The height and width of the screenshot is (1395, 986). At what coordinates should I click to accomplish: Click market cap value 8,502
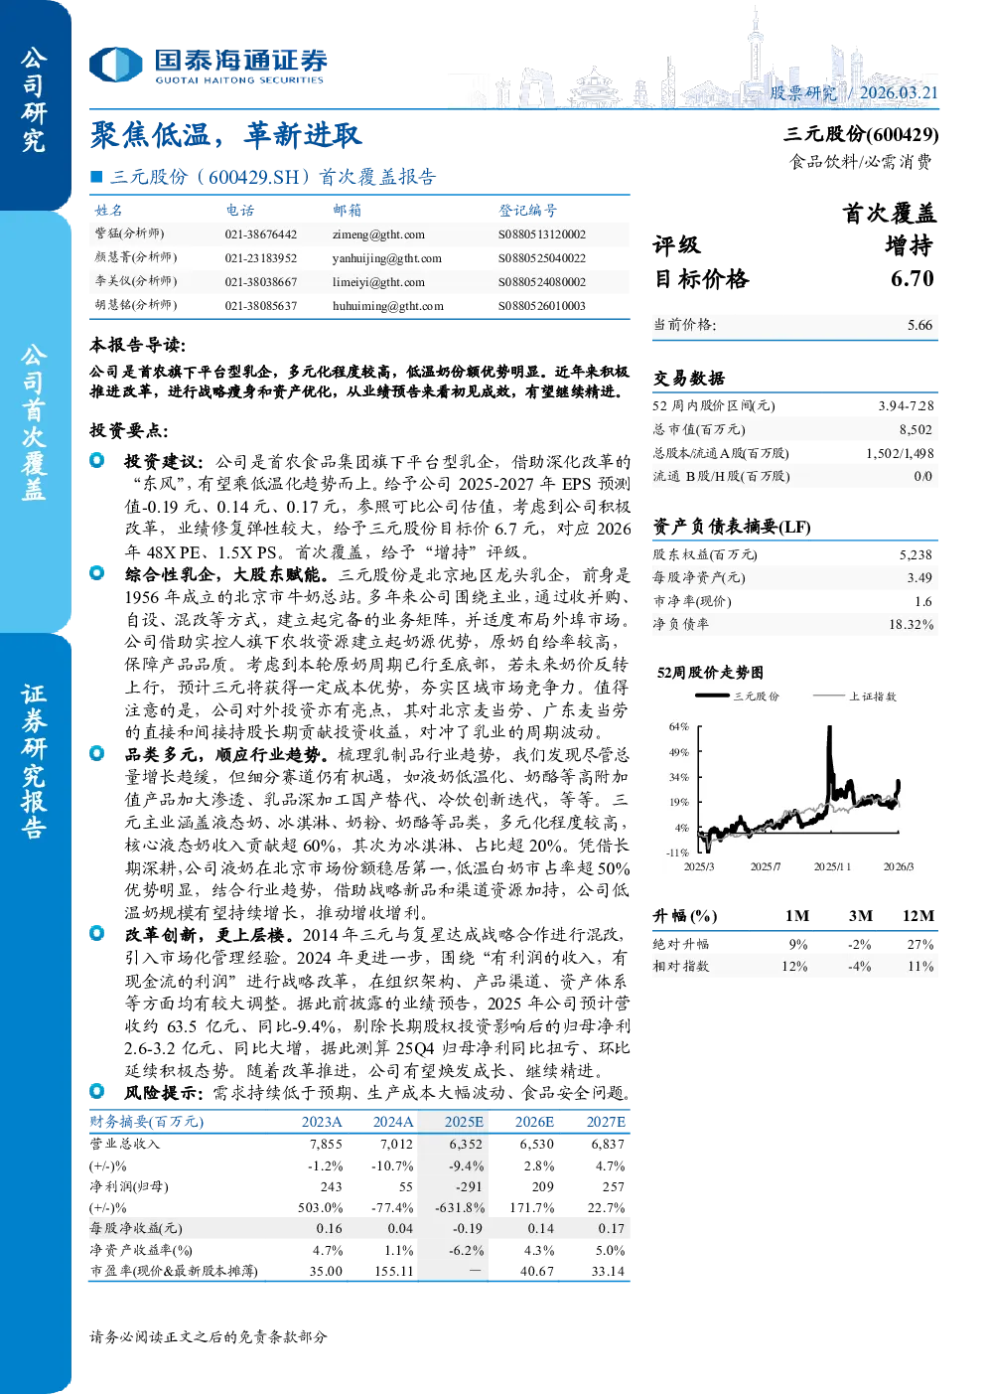(x=916, y=429)
